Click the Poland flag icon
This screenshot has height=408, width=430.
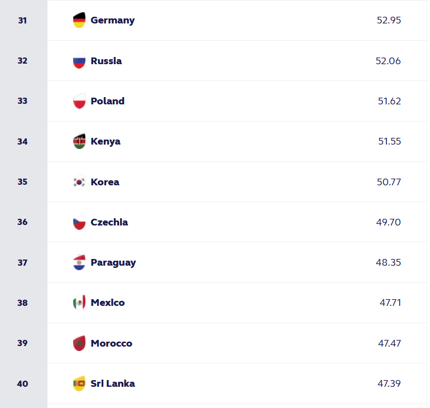click(x=79, y=101)
